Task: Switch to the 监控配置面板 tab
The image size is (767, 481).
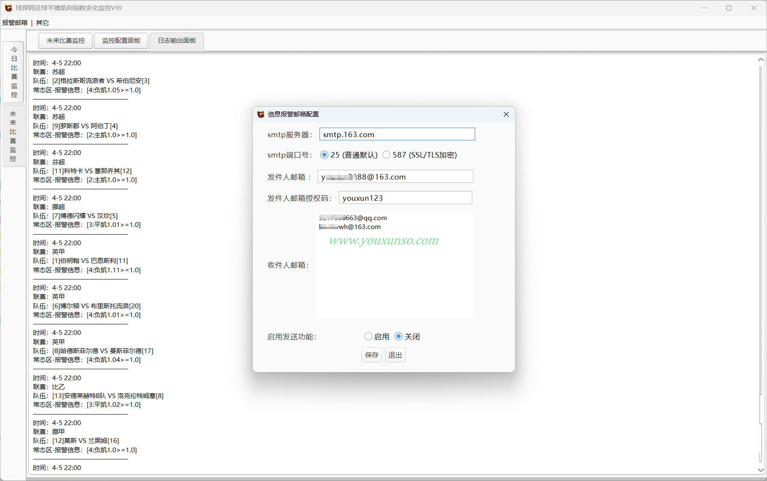Action: pos(121,41)
